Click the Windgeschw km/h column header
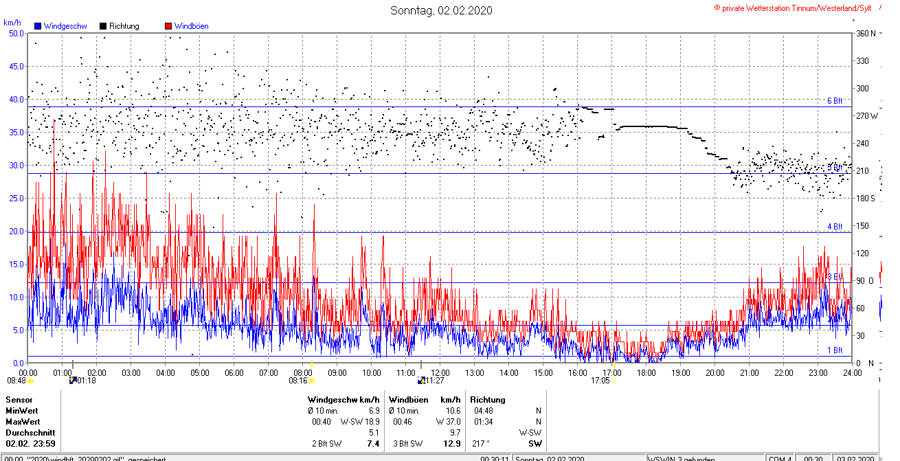900x461 pixels. (344, 400)
